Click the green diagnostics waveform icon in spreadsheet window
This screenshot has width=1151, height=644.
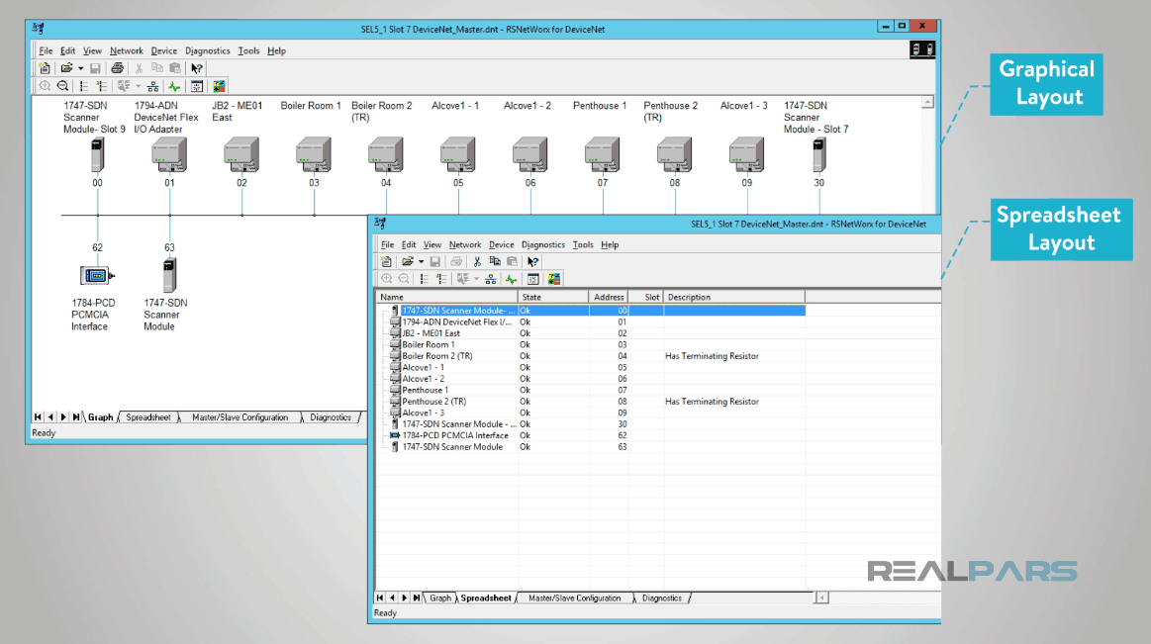pyautogui.click(x=512, y=280)
